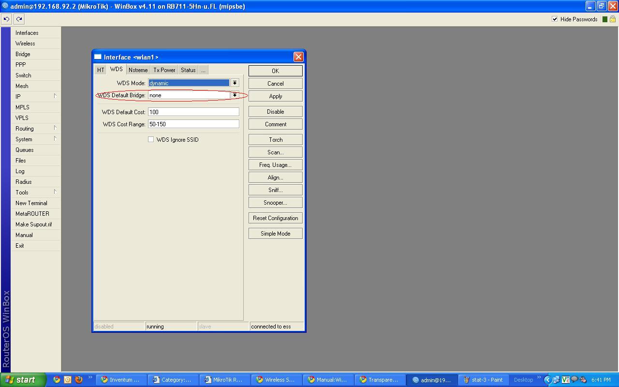Open Interfaces in the sidebar menu

point(36,33)
